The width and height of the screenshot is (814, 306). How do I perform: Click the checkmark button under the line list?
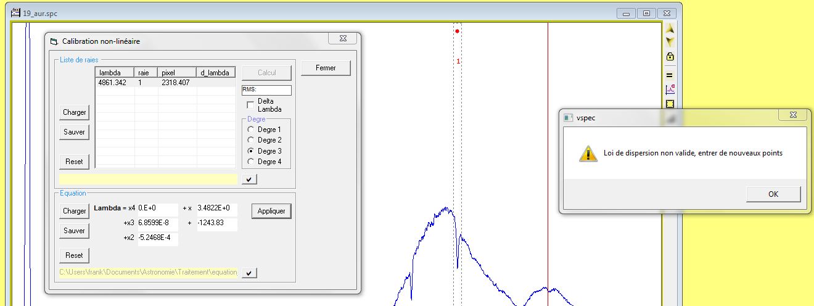(249, 180)
